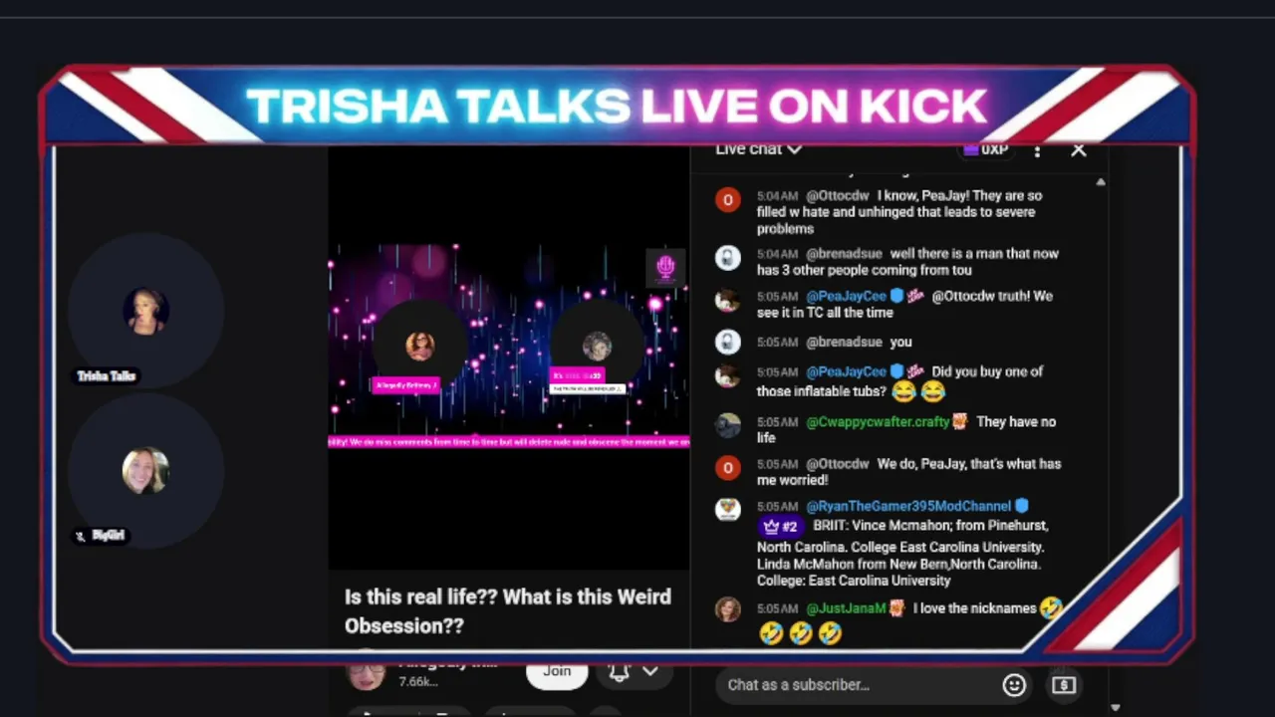Click the Trisha Talks participant avatar
Viewport: 1275px width, 717px height.
[x=145, y=311]
